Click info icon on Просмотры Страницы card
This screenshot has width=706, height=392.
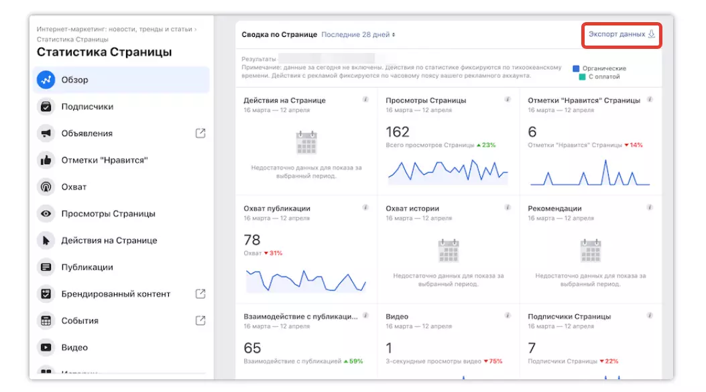tap(508, 99)
